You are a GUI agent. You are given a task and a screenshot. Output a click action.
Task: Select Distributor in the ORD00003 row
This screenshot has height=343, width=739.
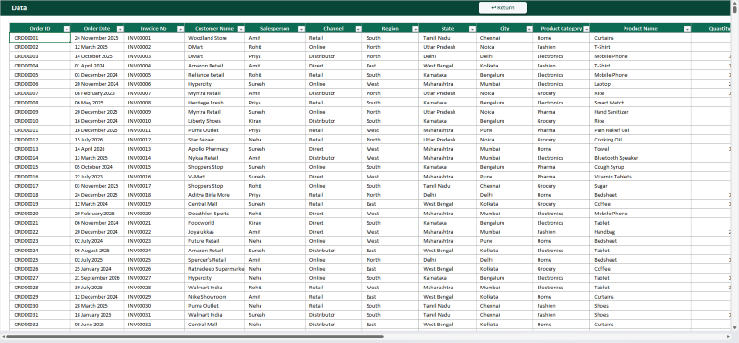333,56
